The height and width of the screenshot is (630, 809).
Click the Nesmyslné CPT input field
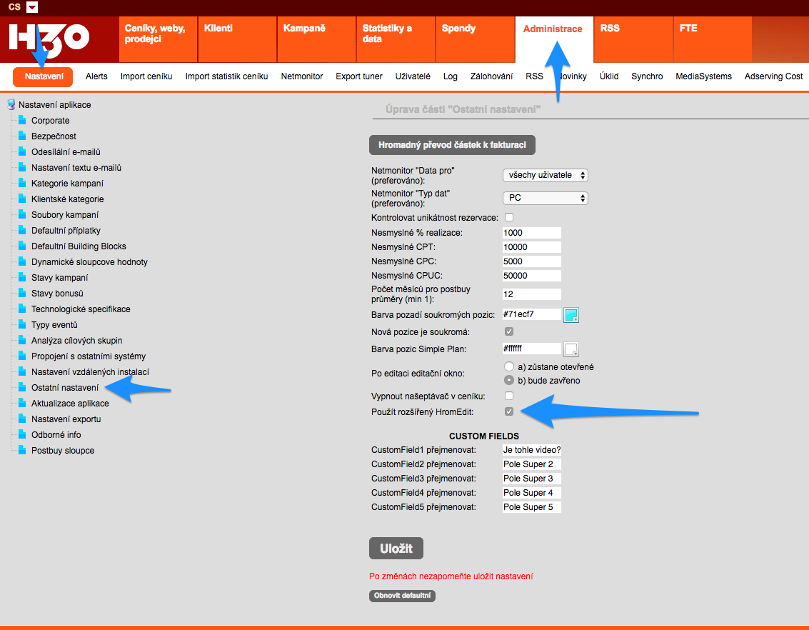pos(531,247)
